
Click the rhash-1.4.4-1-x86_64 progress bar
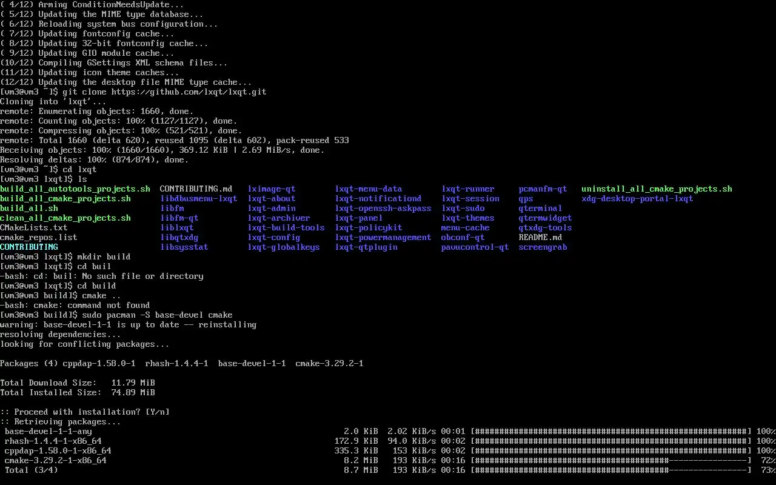point(611,441)
